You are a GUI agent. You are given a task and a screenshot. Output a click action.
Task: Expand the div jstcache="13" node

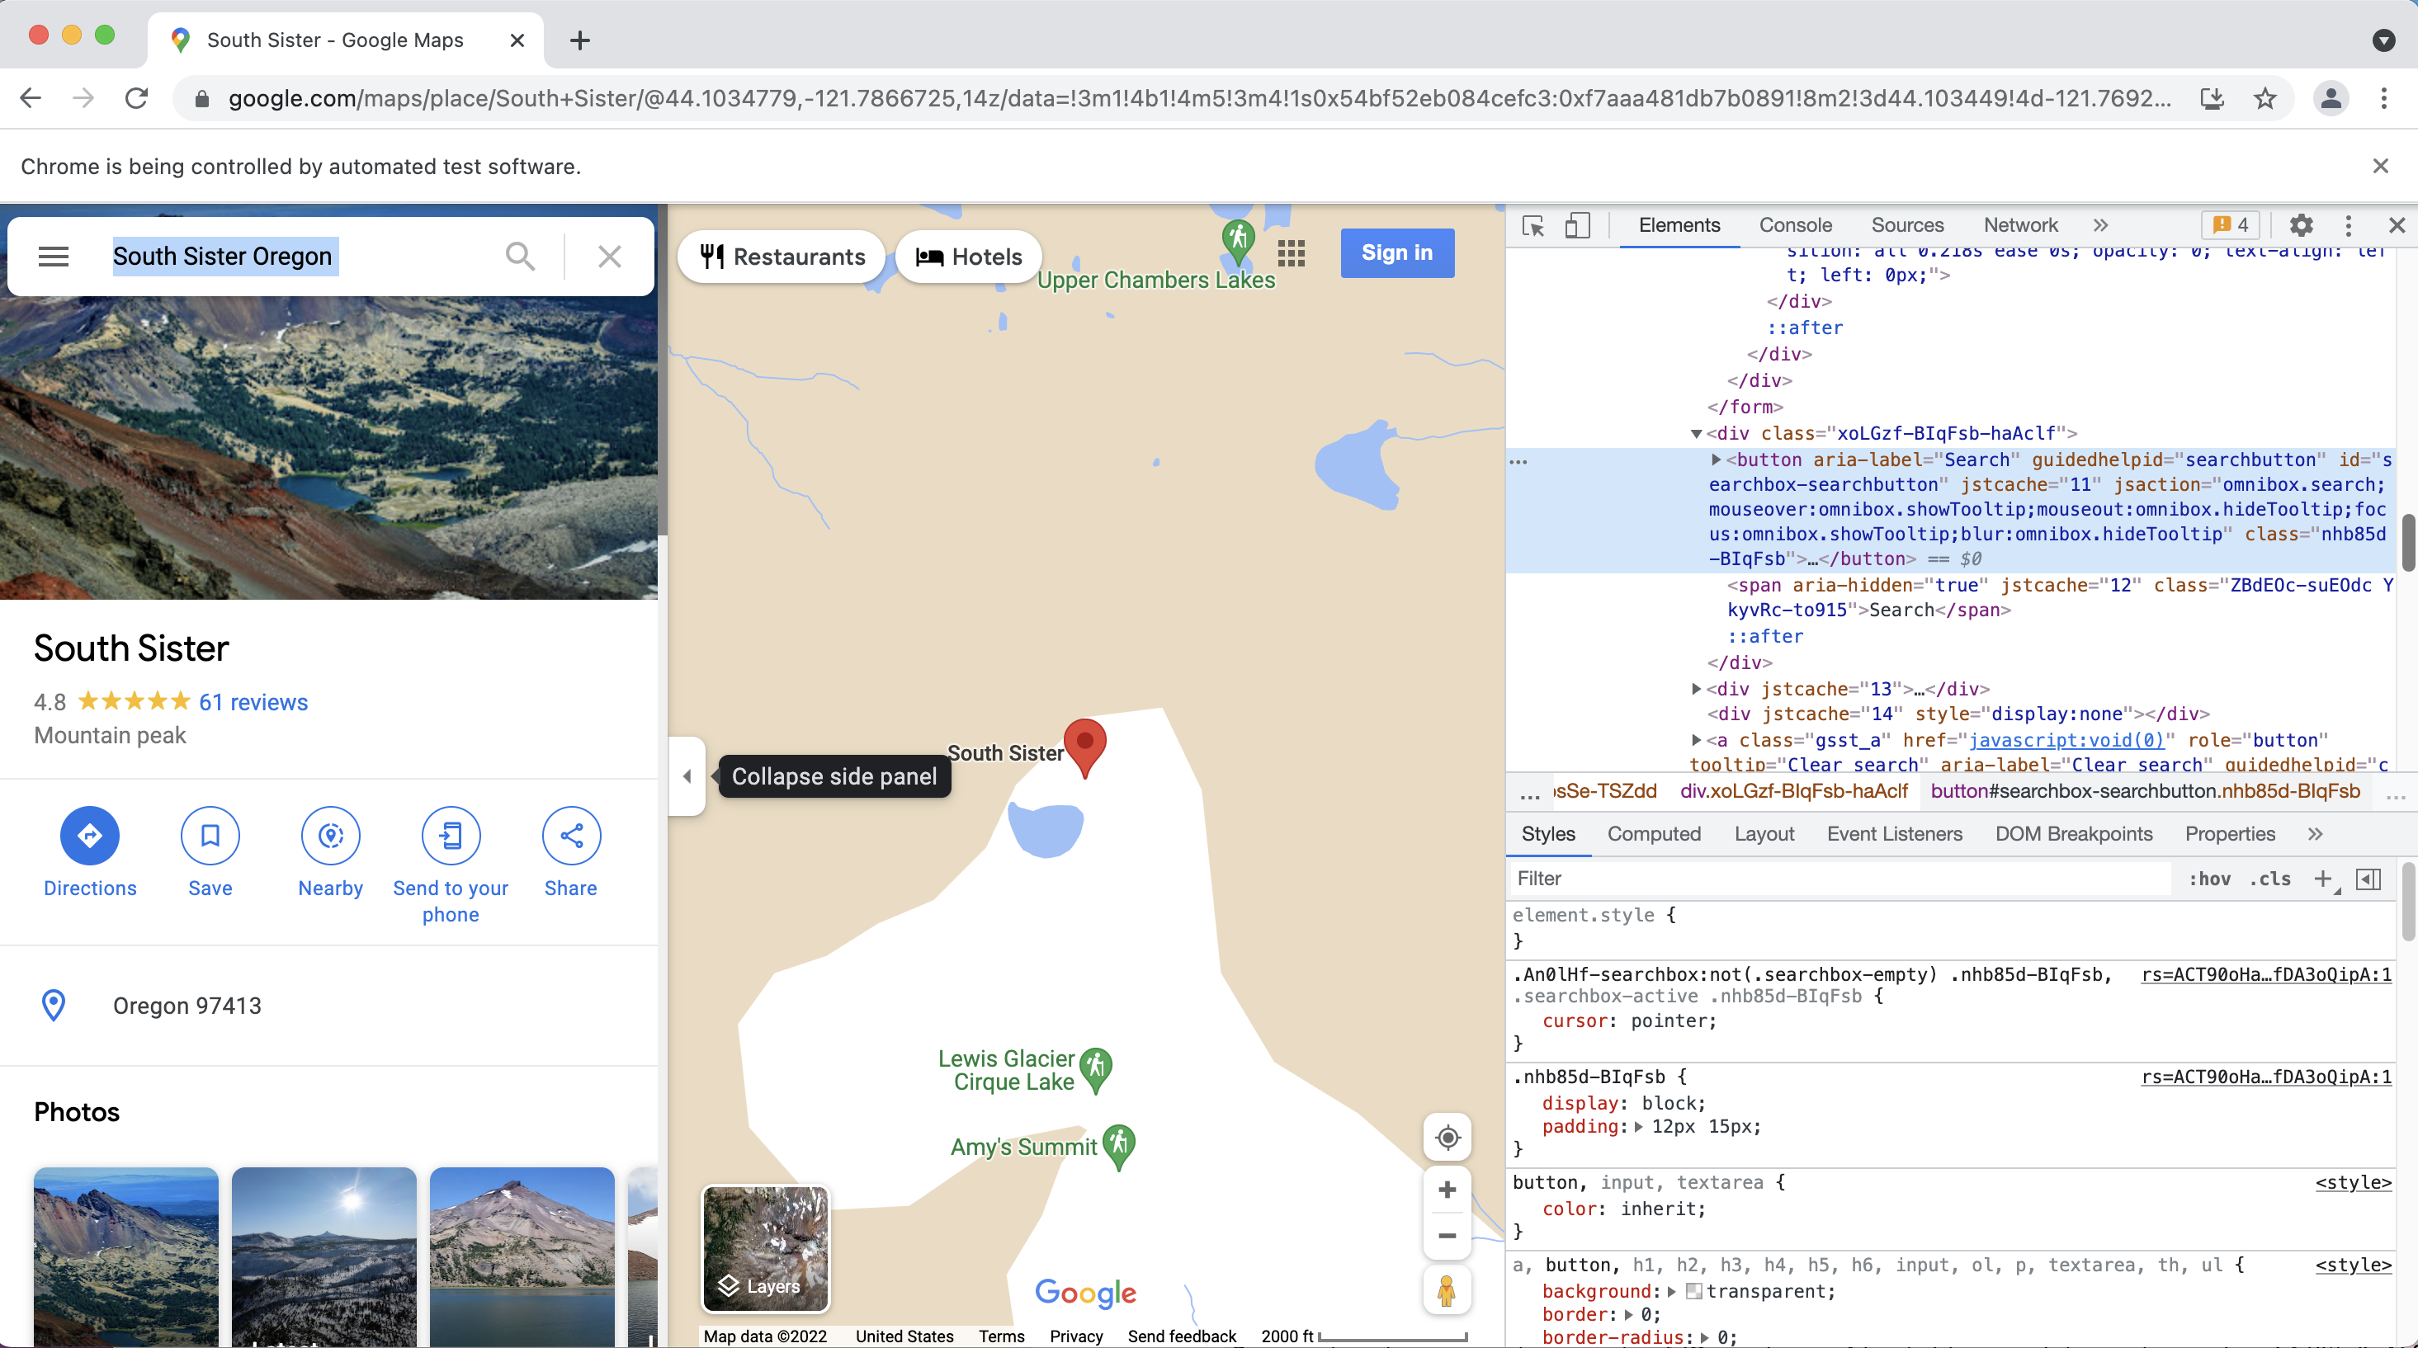(1696, 689)
